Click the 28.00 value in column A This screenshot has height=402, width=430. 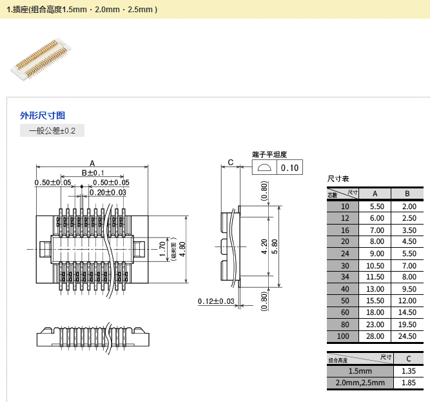pyautogui.click(x=375, y=337)
